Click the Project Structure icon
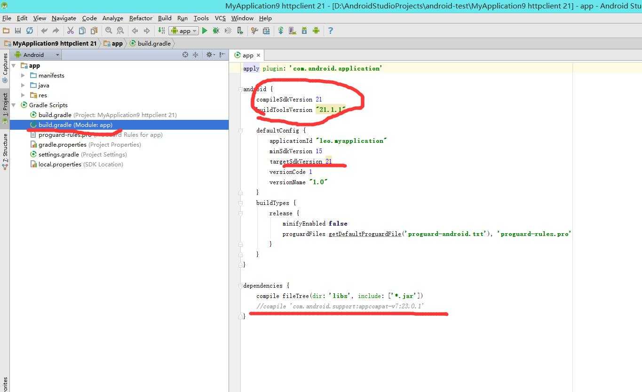Screen dimensions: 642x392 coord(266,31)
